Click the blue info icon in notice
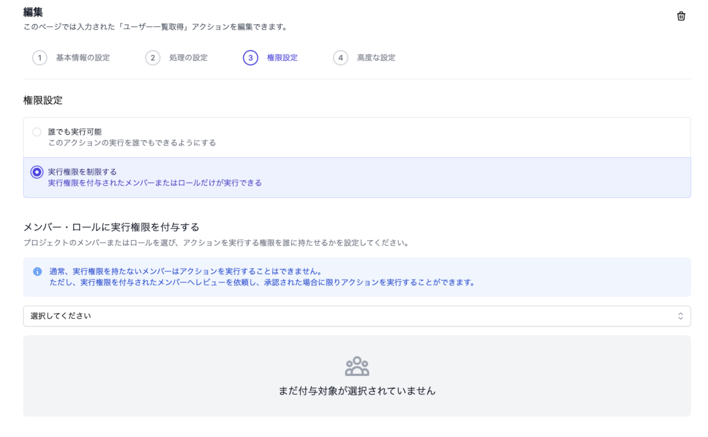Image resolution: width=708 pixels, height=437 pixels. (x=37, y=271)
